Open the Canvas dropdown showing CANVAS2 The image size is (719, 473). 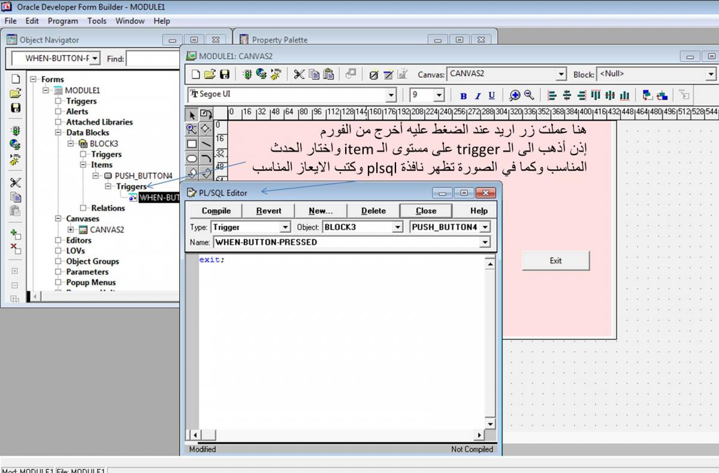pos(561,74)
